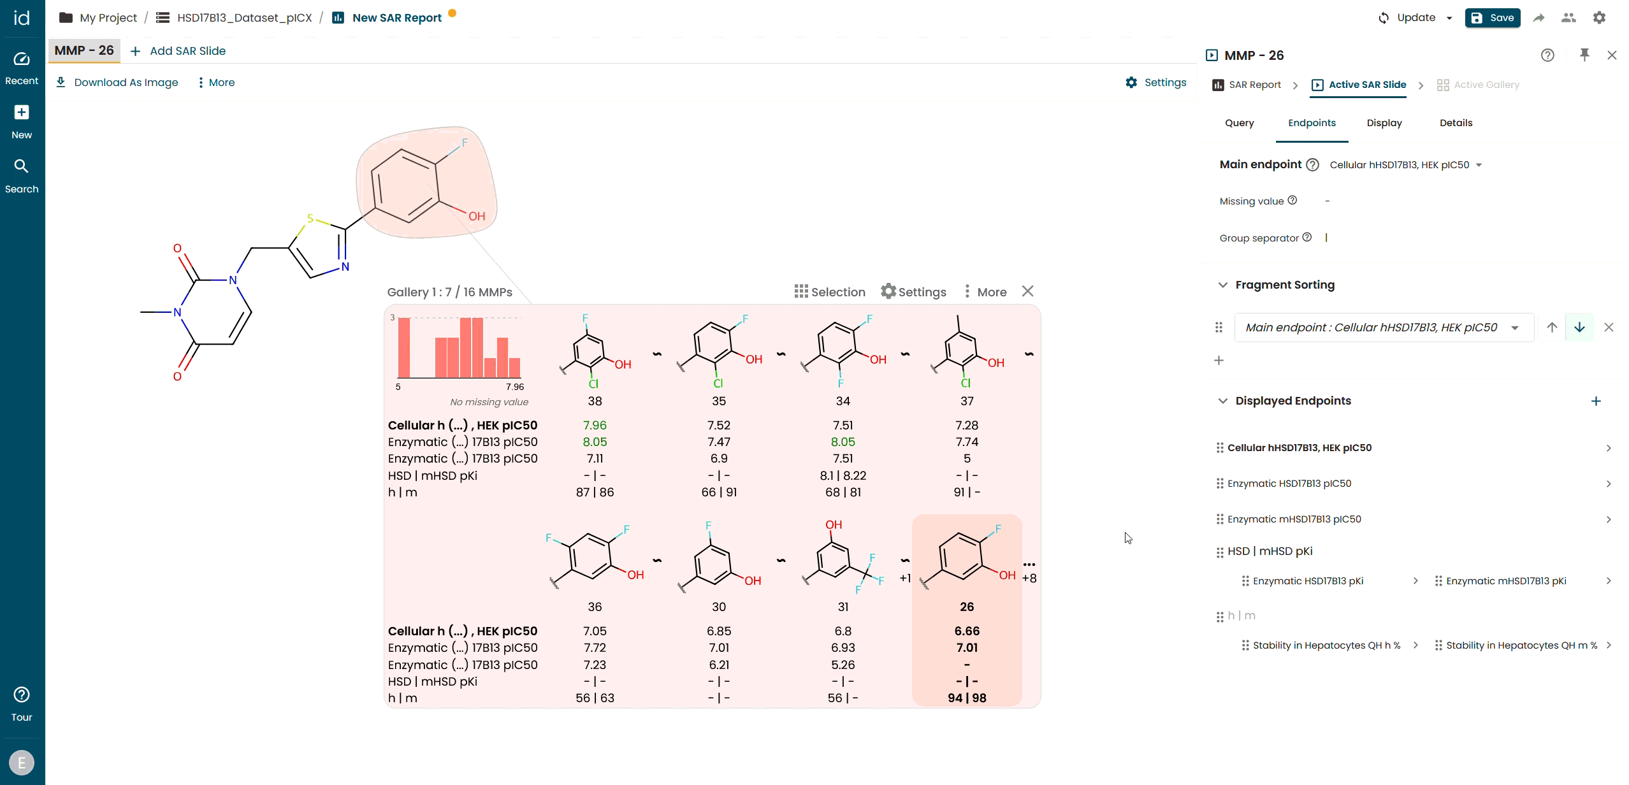The height and width of the screenshot is (785, 1629).
Task: Remove the fragment sorting criterion
Action: [x=1609, y=328]
